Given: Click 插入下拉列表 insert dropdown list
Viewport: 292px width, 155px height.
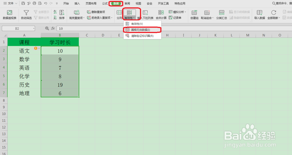Looking at the screenshot, I should coord(145,15).
